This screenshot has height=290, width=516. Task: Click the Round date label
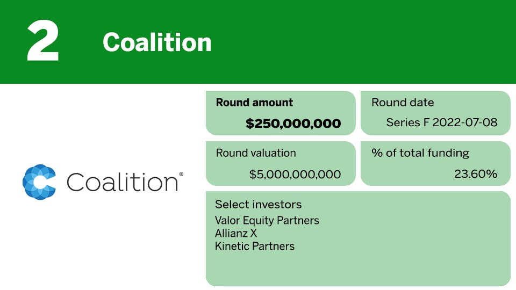(403, 103)
